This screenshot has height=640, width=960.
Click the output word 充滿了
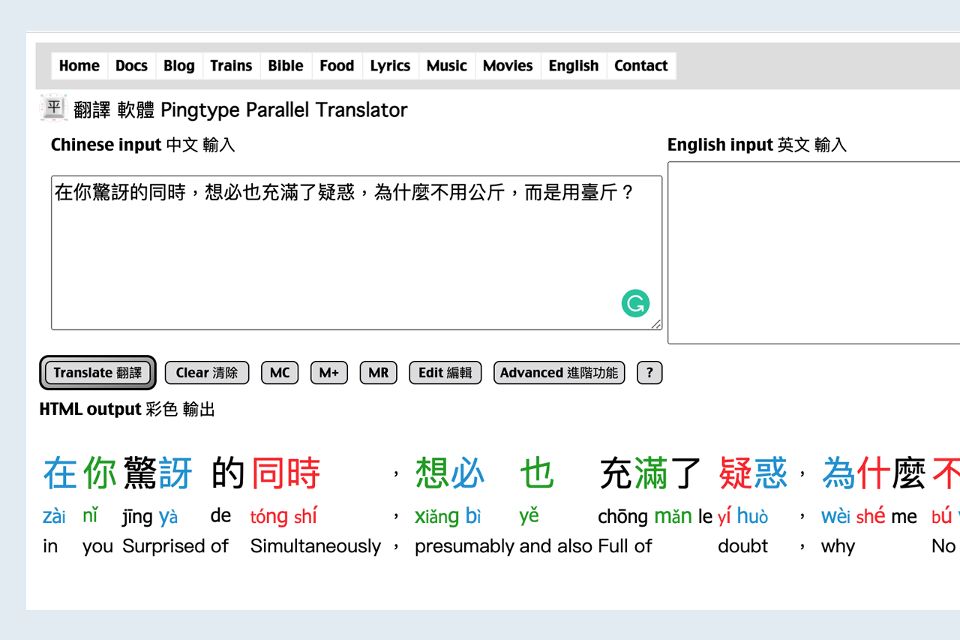[651, 473]
